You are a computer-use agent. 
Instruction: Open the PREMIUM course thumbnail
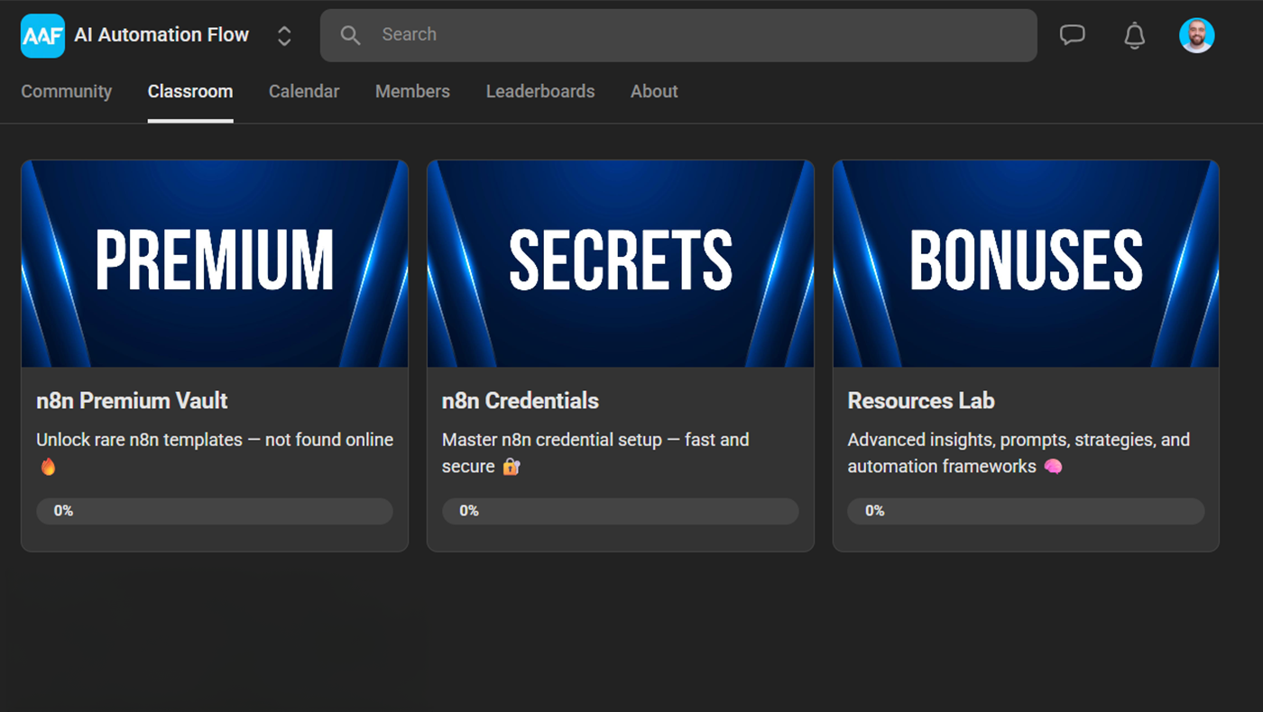click(x=215, y=263)
